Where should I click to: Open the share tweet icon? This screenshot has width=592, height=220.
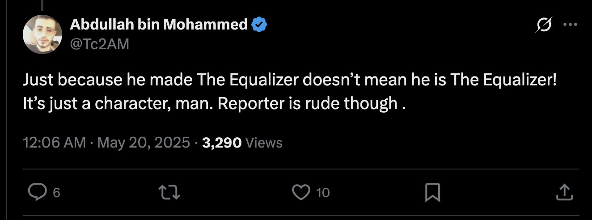pyautogui.click(x=564, y=192)
